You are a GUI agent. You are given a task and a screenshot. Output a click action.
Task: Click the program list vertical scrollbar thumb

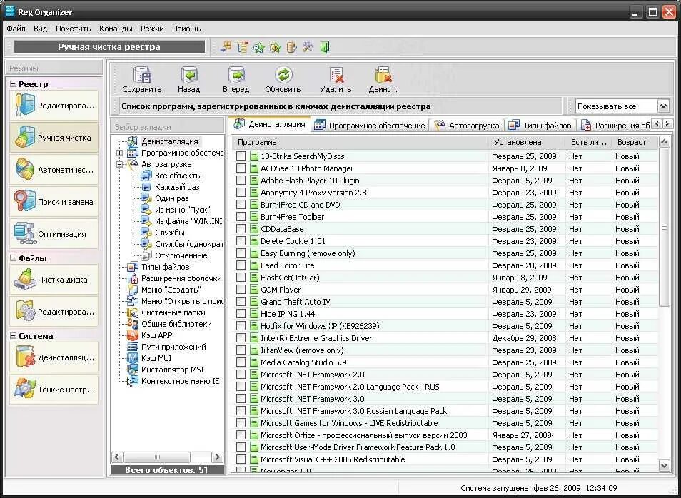[x=664, y=228]
